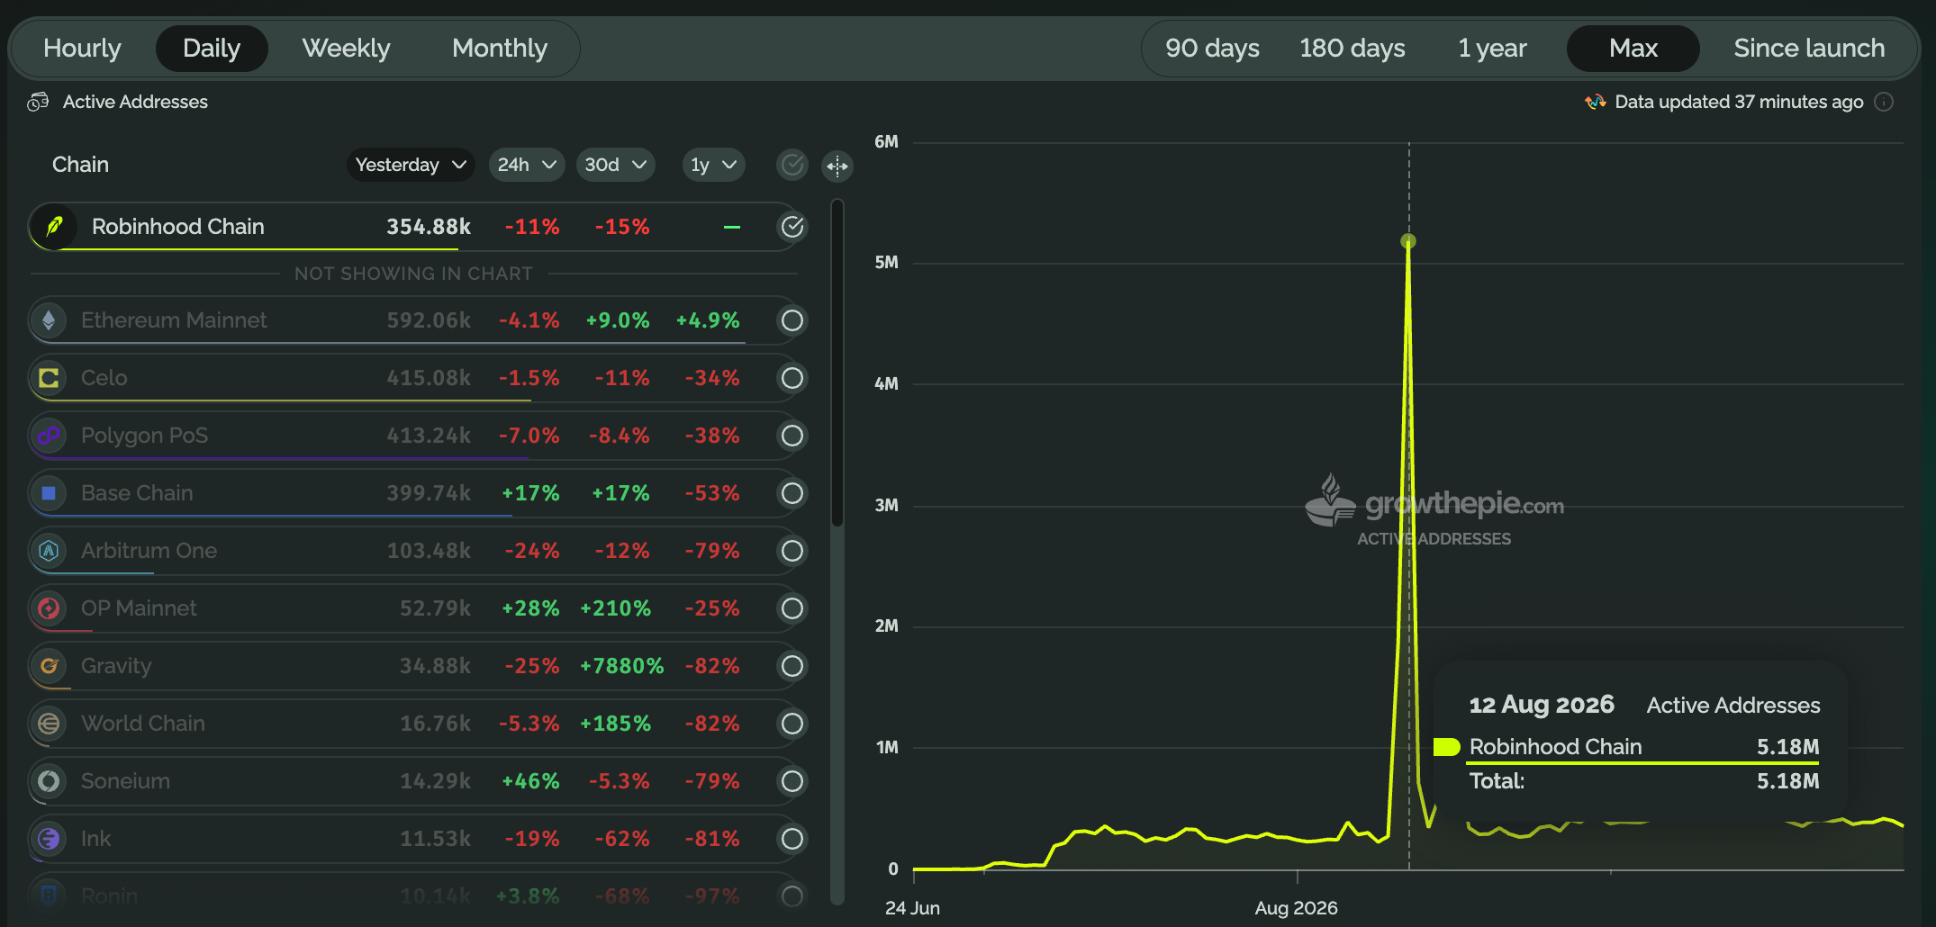Toggle Gravity chart visibility circle
The width and height of the screenshot is (1936, 927).
pos(792,666)
